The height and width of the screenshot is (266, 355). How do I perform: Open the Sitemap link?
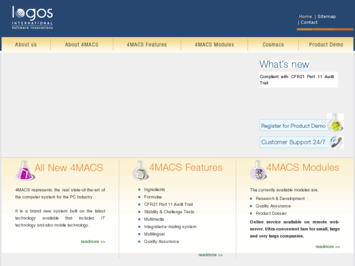[x=327, y=17]
